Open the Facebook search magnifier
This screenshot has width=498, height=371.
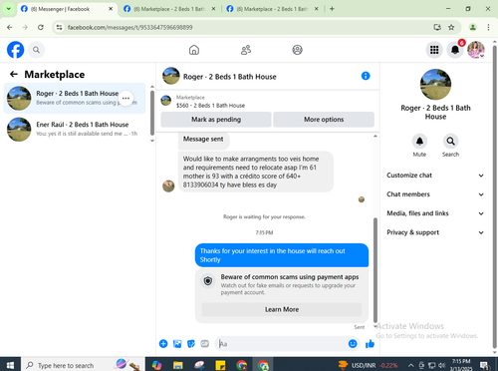[x=36, y=50]
